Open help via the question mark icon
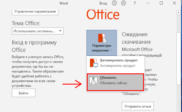This screenshot has height=112, width=182. point(134,3)
